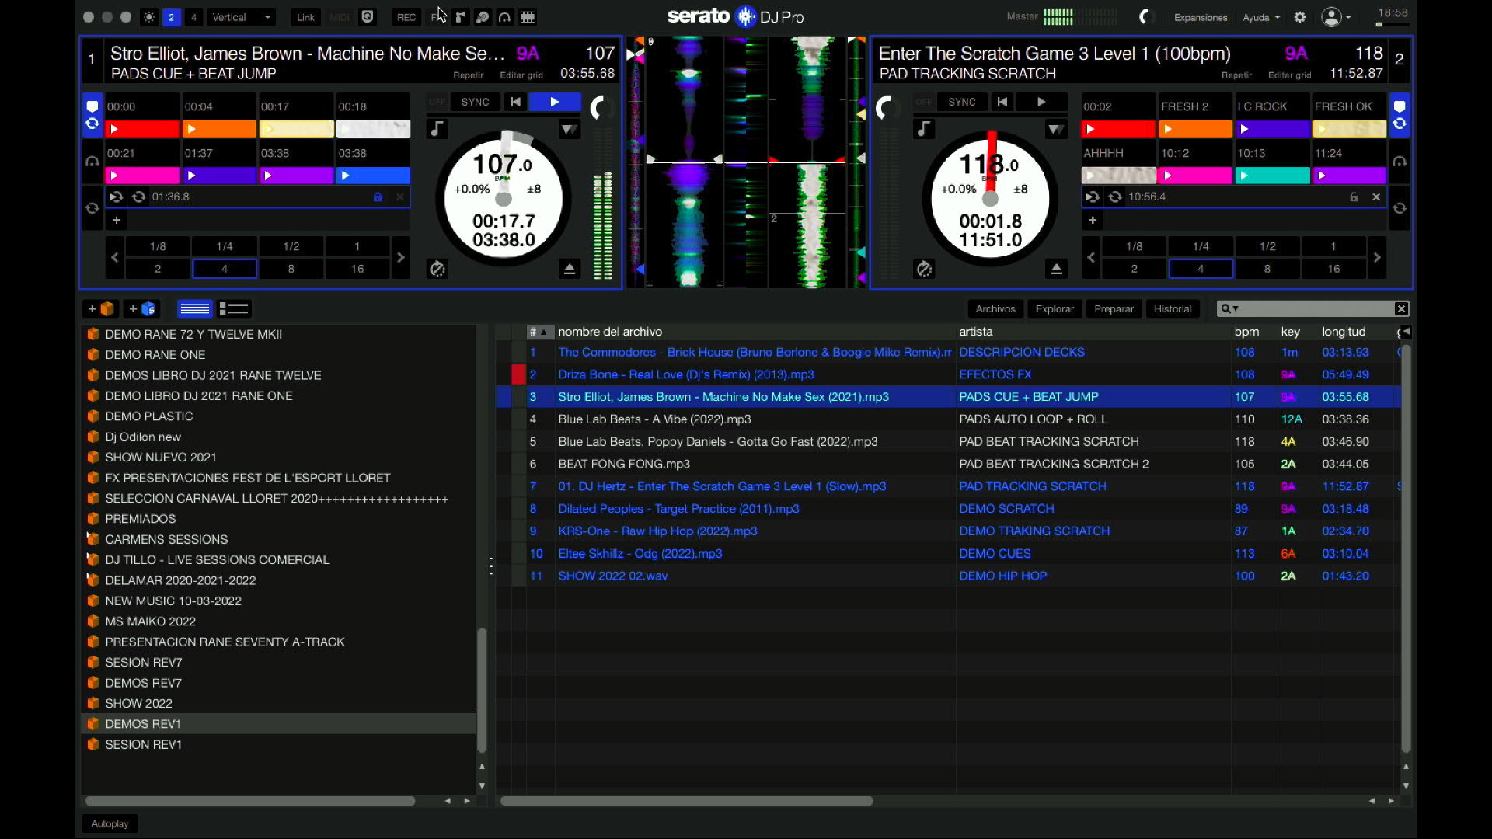Enable Autoplay at the bottom left
1492x839 pixels.
coord(109,823)
